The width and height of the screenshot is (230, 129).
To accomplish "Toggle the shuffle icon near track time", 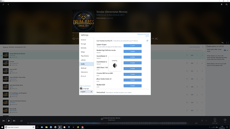I will click(x=156, y=39).
